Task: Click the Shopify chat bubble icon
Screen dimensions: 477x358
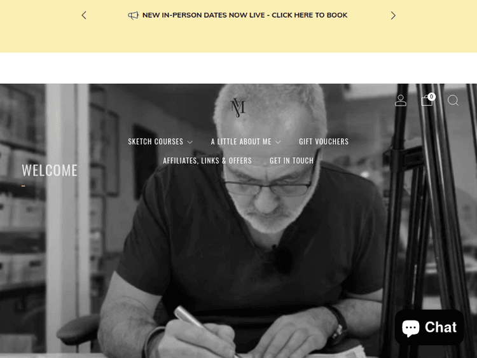Action: pos(411,327)
